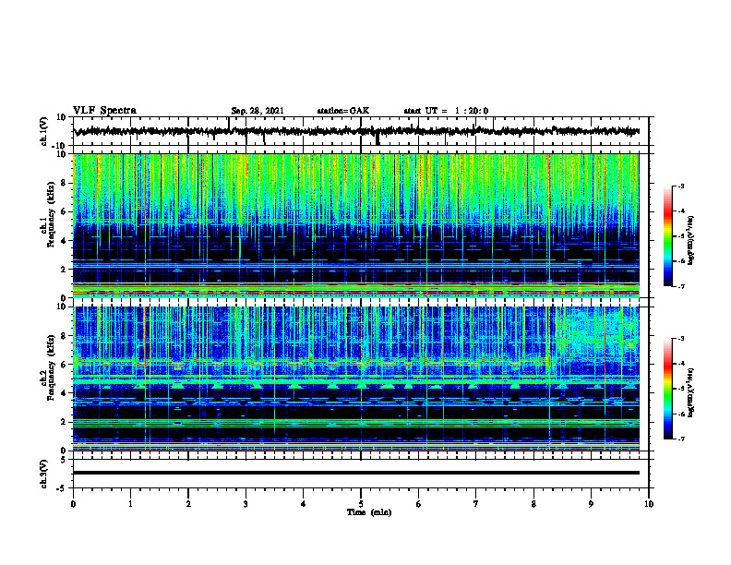
Task: Click the time axis tick label '10'
Action: pyautogui.click(x=649, y=504)
